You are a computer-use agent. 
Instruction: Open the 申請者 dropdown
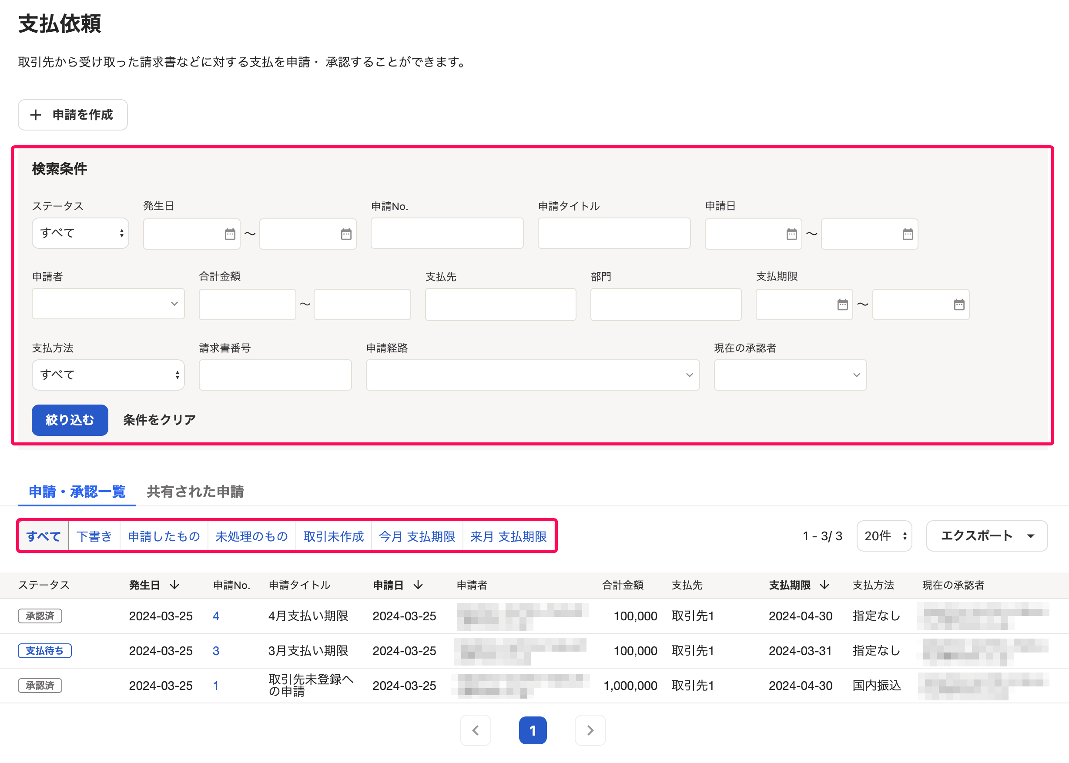[x=108, y=304]
